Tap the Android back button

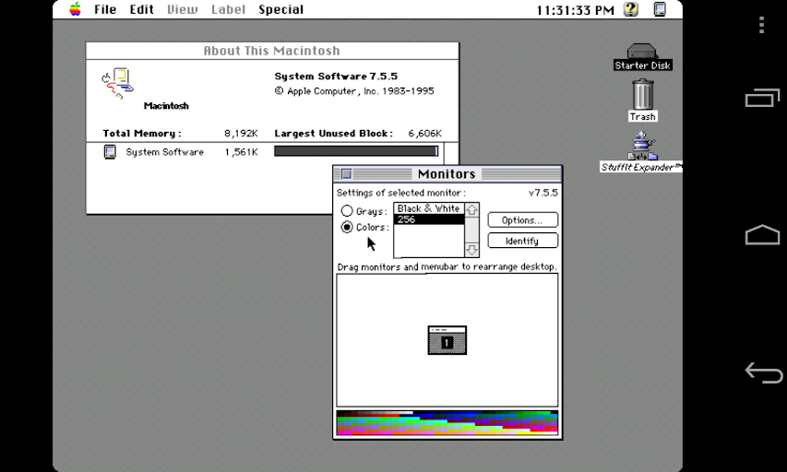(763, 372)
